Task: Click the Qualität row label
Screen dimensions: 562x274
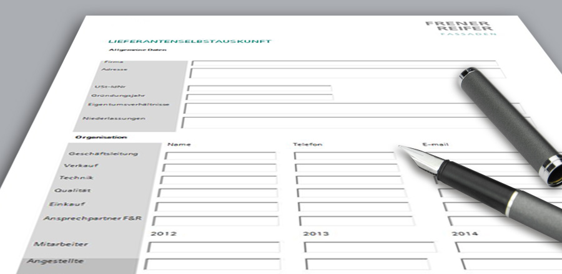Action: point(72,191)
